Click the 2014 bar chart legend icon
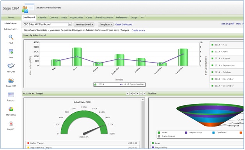 coord(95,84)
